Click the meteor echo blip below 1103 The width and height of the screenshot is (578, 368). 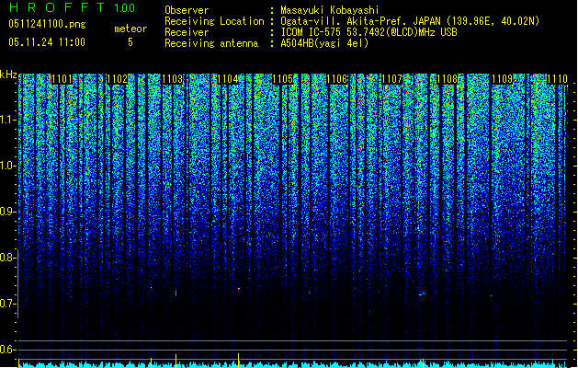coord(176,293)
